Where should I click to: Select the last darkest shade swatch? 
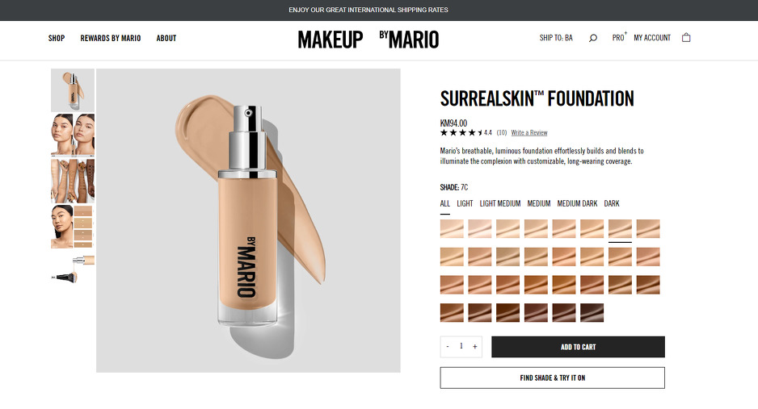(x=592, y=312)
